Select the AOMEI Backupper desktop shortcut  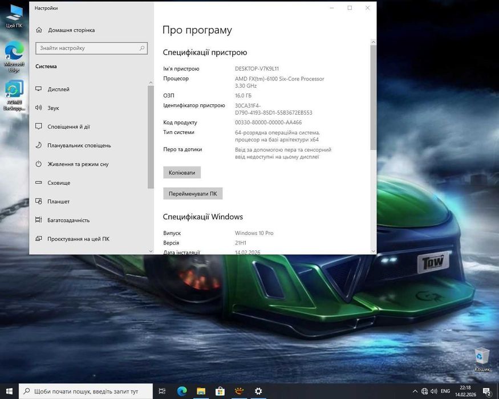(14, 95)
